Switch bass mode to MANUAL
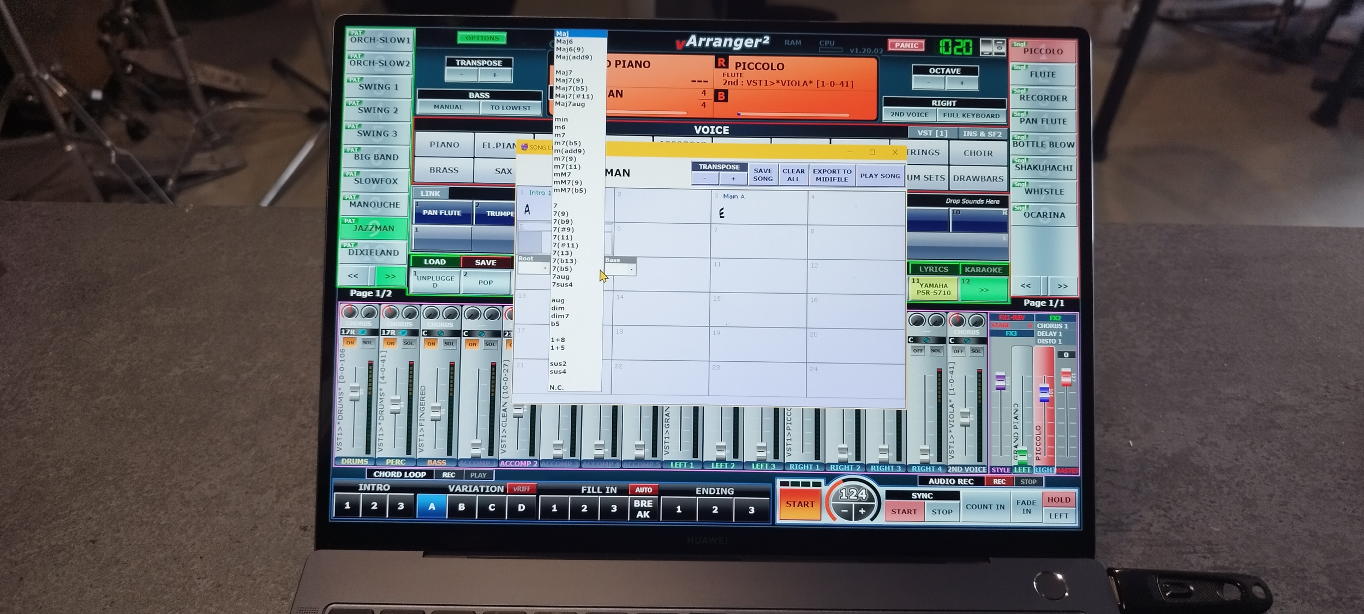Screen dimensions: 1364x614 click(448, 107)
